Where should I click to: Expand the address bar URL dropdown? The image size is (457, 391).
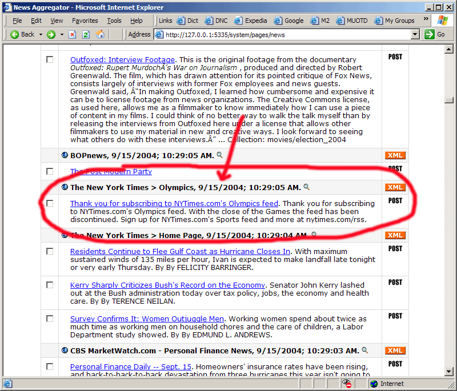click(x=415, y=34)
